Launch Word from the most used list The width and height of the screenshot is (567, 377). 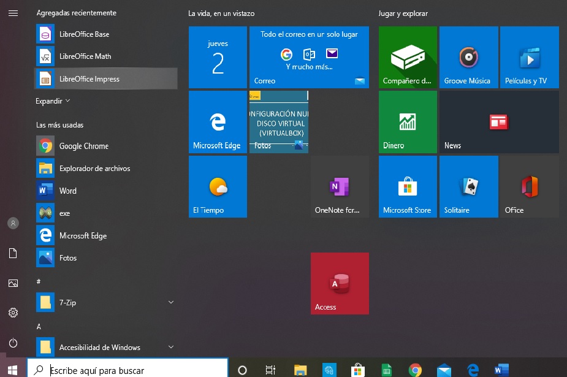point(106,191)
